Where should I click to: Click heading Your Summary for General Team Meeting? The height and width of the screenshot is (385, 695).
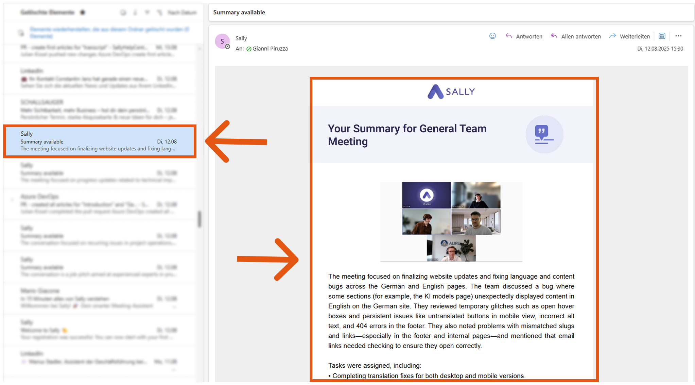407,135
